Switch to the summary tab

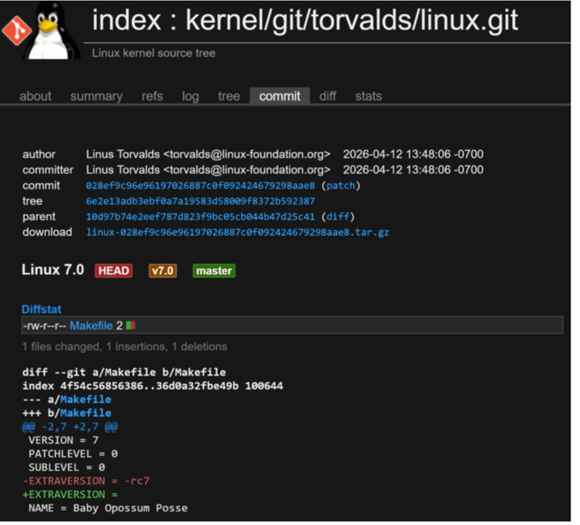point(96,96)
